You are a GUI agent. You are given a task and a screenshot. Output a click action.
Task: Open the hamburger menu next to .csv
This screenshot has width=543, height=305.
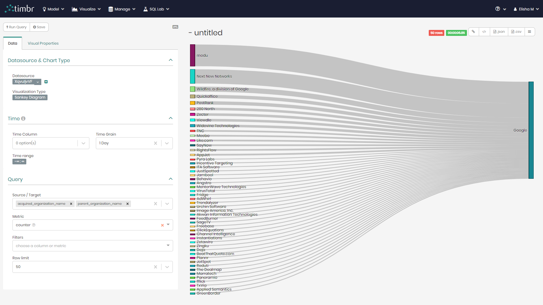click(529, 32)
